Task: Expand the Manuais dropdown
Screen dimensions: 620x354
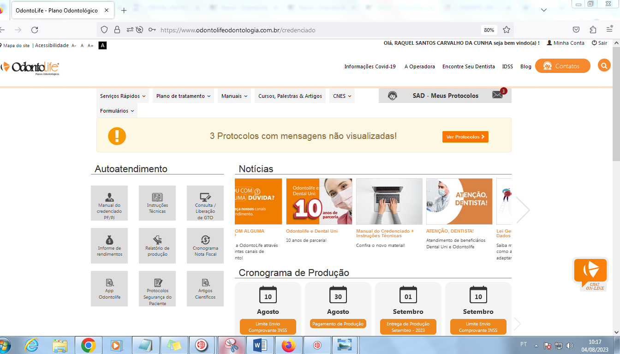Action: click(234, 96)
